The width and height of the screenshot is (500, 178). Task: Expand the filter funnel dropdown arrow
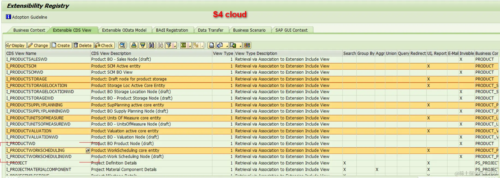point(175,45)
